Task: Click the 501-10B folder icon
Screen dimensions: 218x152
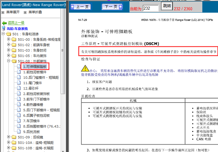Action: click(x=14, y=148)
